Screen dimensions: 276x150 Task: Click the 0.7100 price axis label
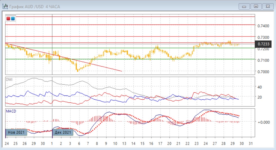click(263, 60)
